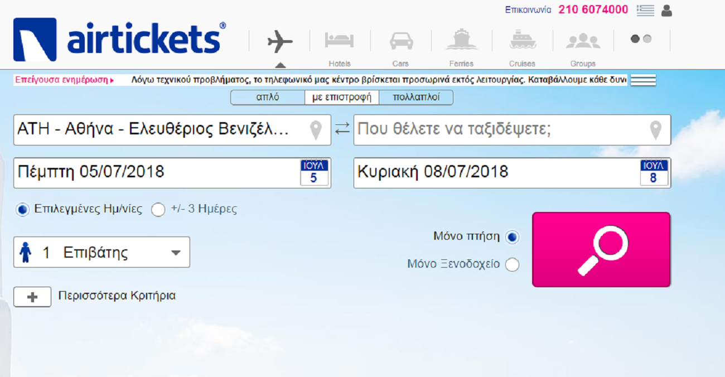Open the Groups people icon
Image resolution: width=725 pixels, height=377 pixels.
pyautogui.click(x=583, y=41)
